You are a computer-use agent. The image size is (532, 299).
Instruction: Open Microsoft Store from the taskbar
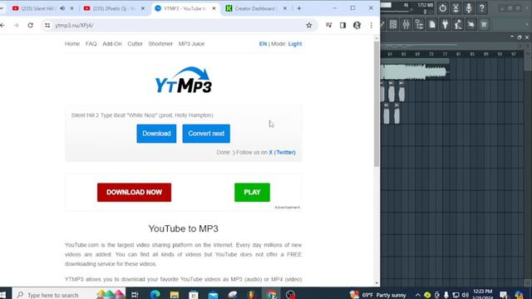[x=194, y=295]
